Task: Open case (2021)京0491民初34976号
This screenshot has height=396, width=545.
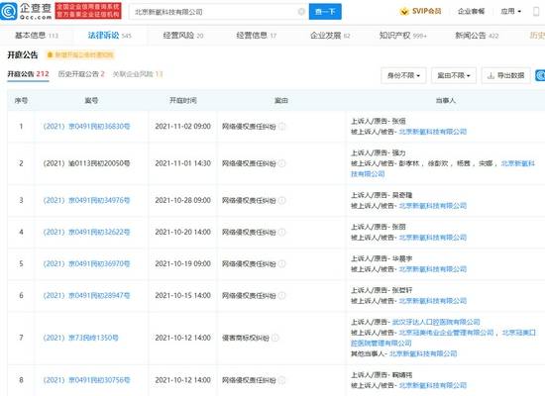Action: (86, 200)
